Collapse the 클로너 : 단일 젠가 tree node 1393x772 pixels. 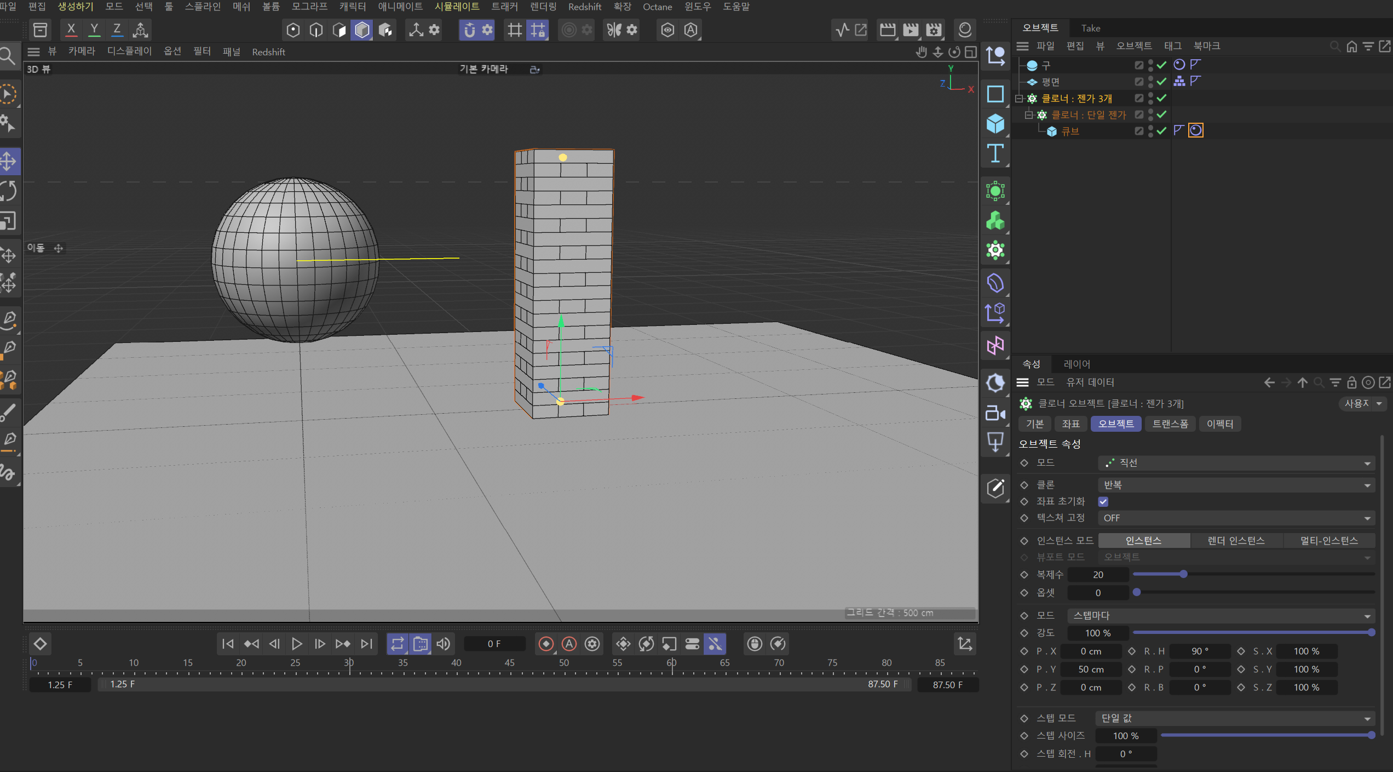[x=1028, y=115]
